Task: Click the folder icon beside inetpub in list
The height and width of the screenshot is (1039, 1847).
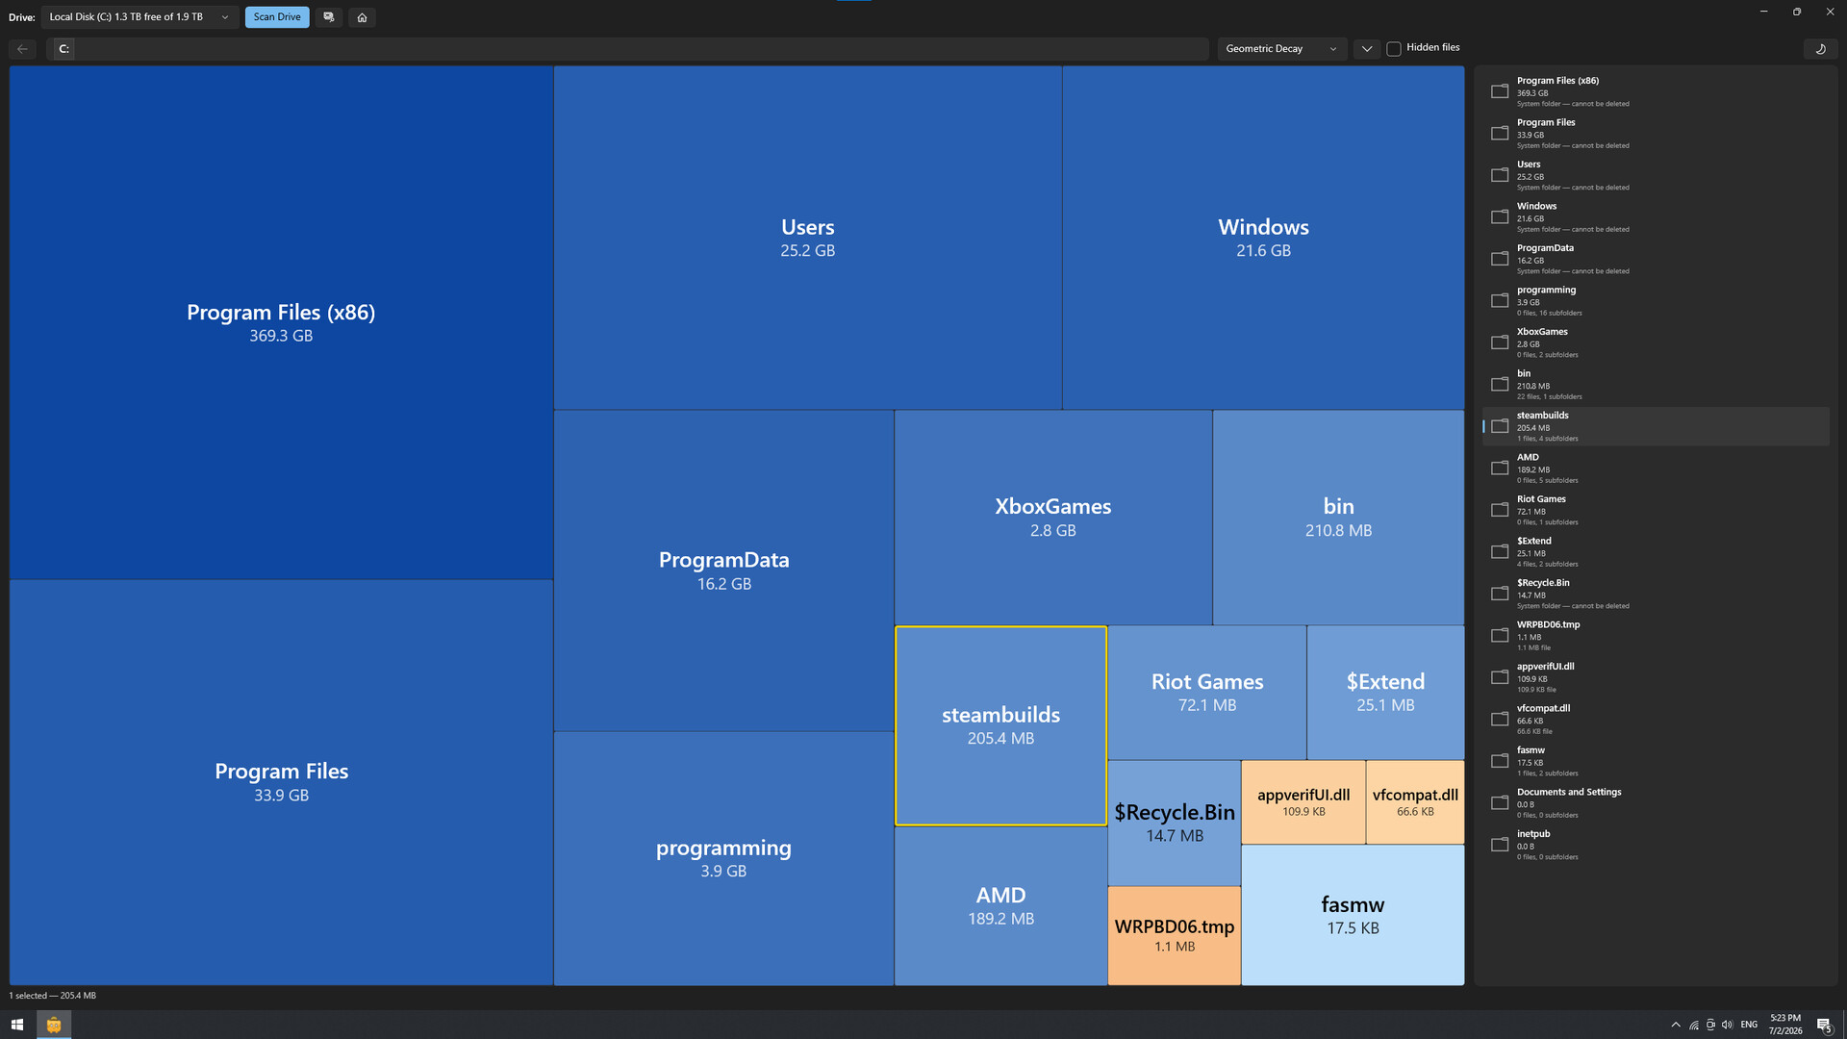Action: [x=1500, y=845]
